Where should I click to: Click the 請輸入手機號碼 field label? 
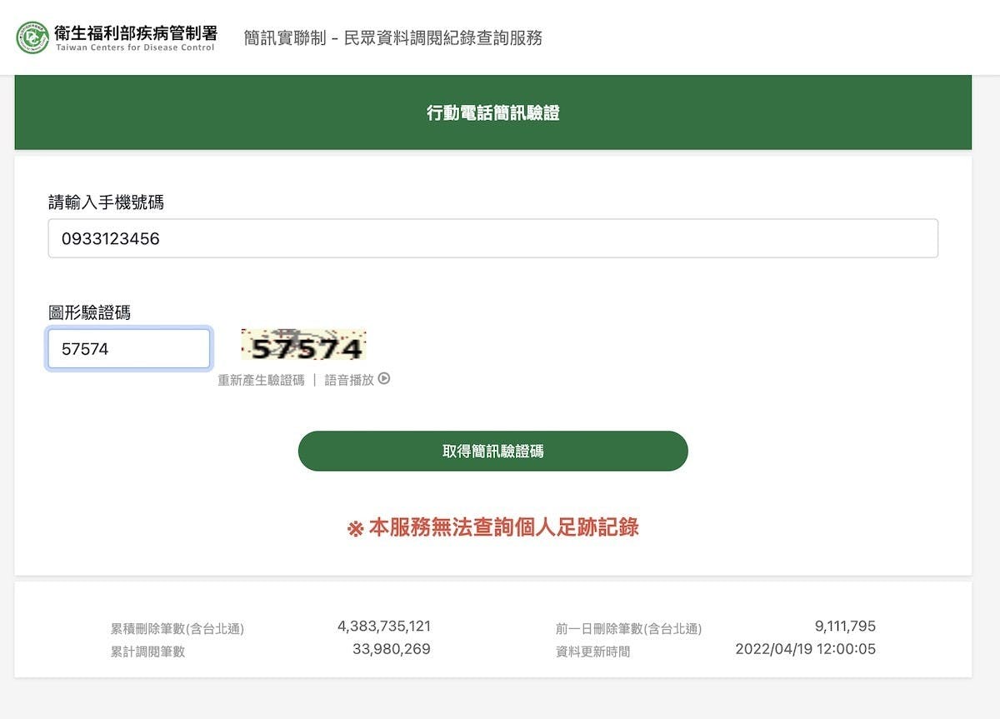point(106,202)
